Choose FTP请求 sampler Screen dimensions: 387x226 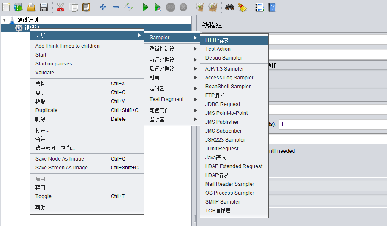click(x=234, y=95)
